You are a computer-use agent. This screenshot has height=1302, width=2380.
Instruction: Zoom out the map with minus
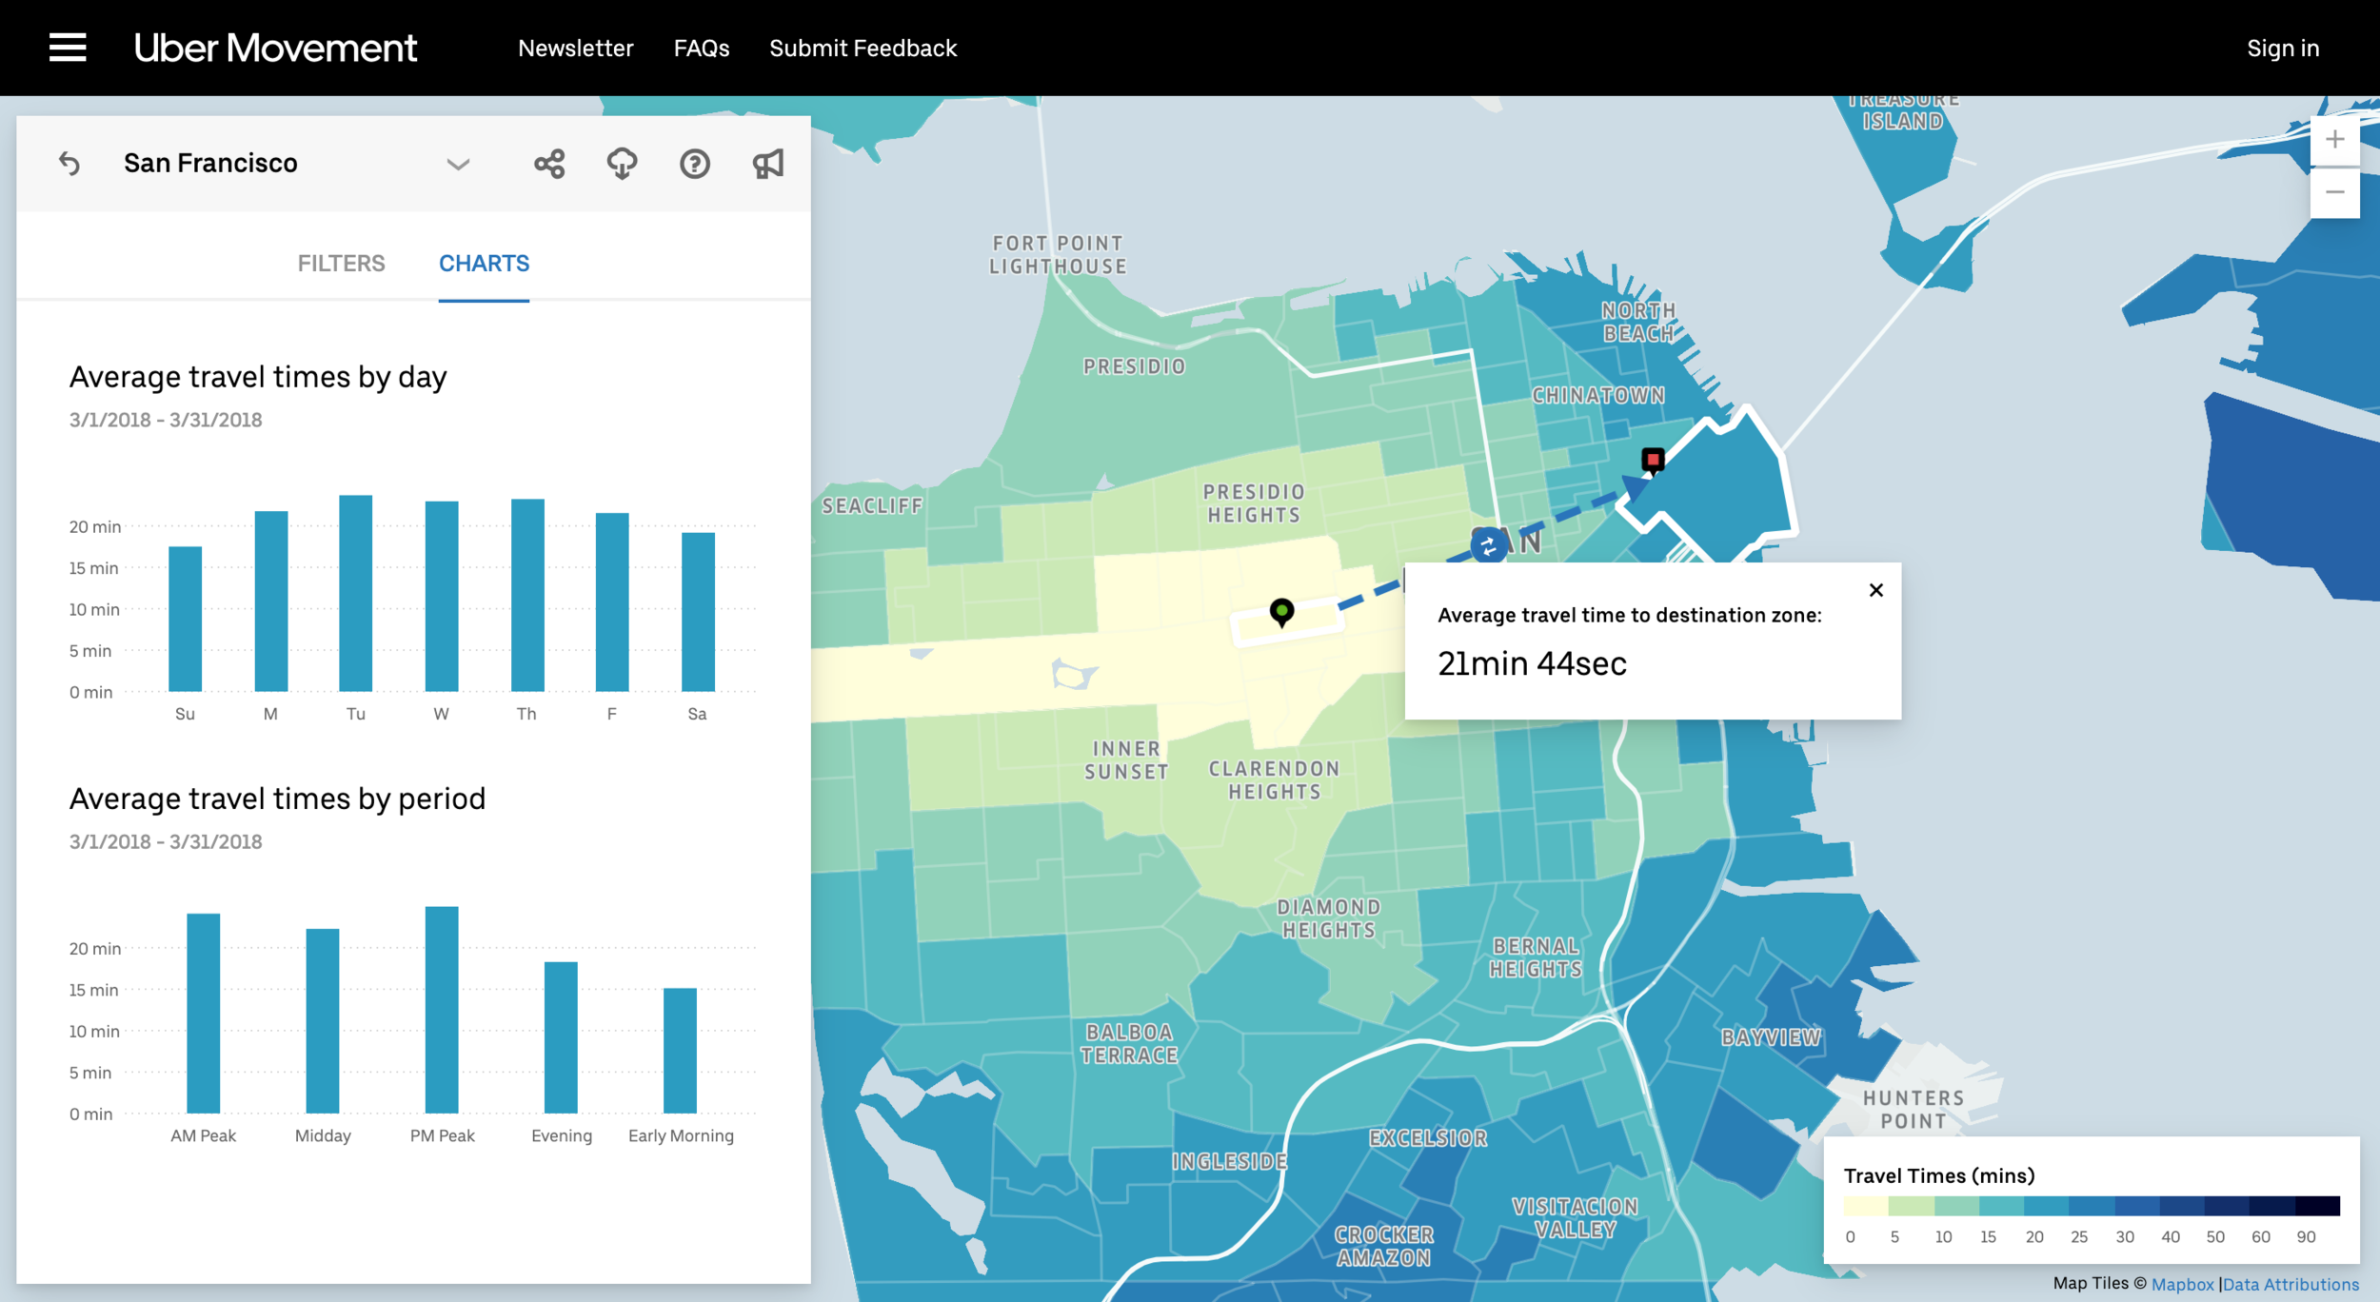2334,193
